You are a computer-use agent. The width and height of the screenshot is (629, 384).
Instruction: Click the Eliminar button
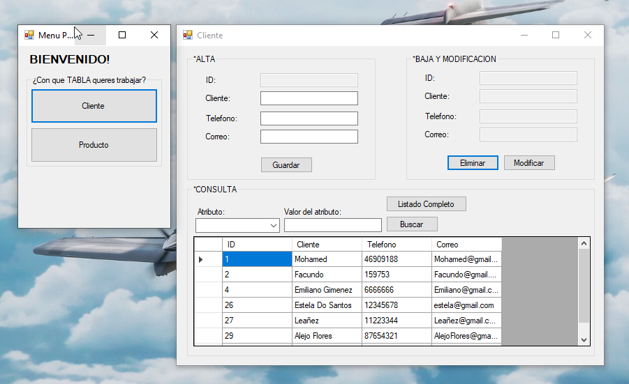pyautogui.click(x=473, y=162)
